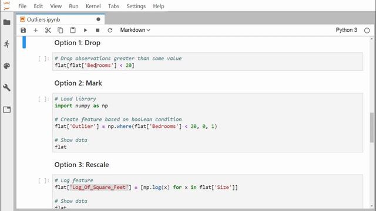376x211 pixels.
Task: Open the file browser sidebar
Action: pos(7,22)
